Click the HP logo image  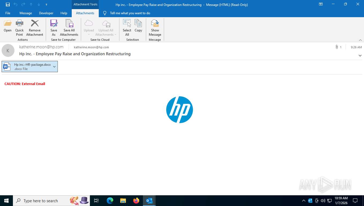180,110
